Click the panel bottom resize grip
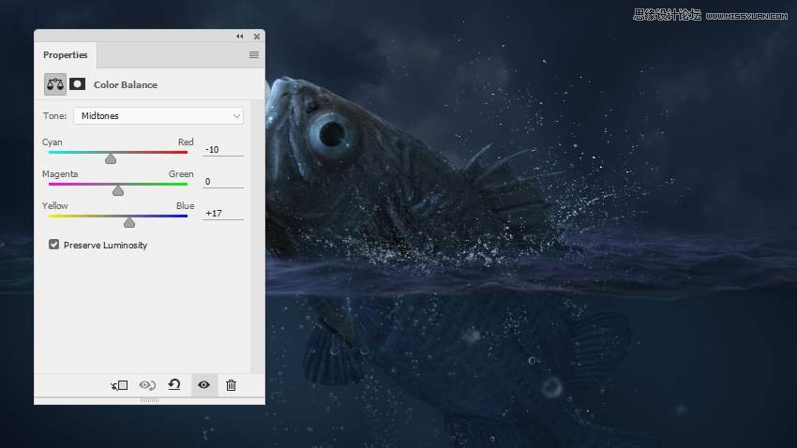Screen dimensions: 797x448 149,400
